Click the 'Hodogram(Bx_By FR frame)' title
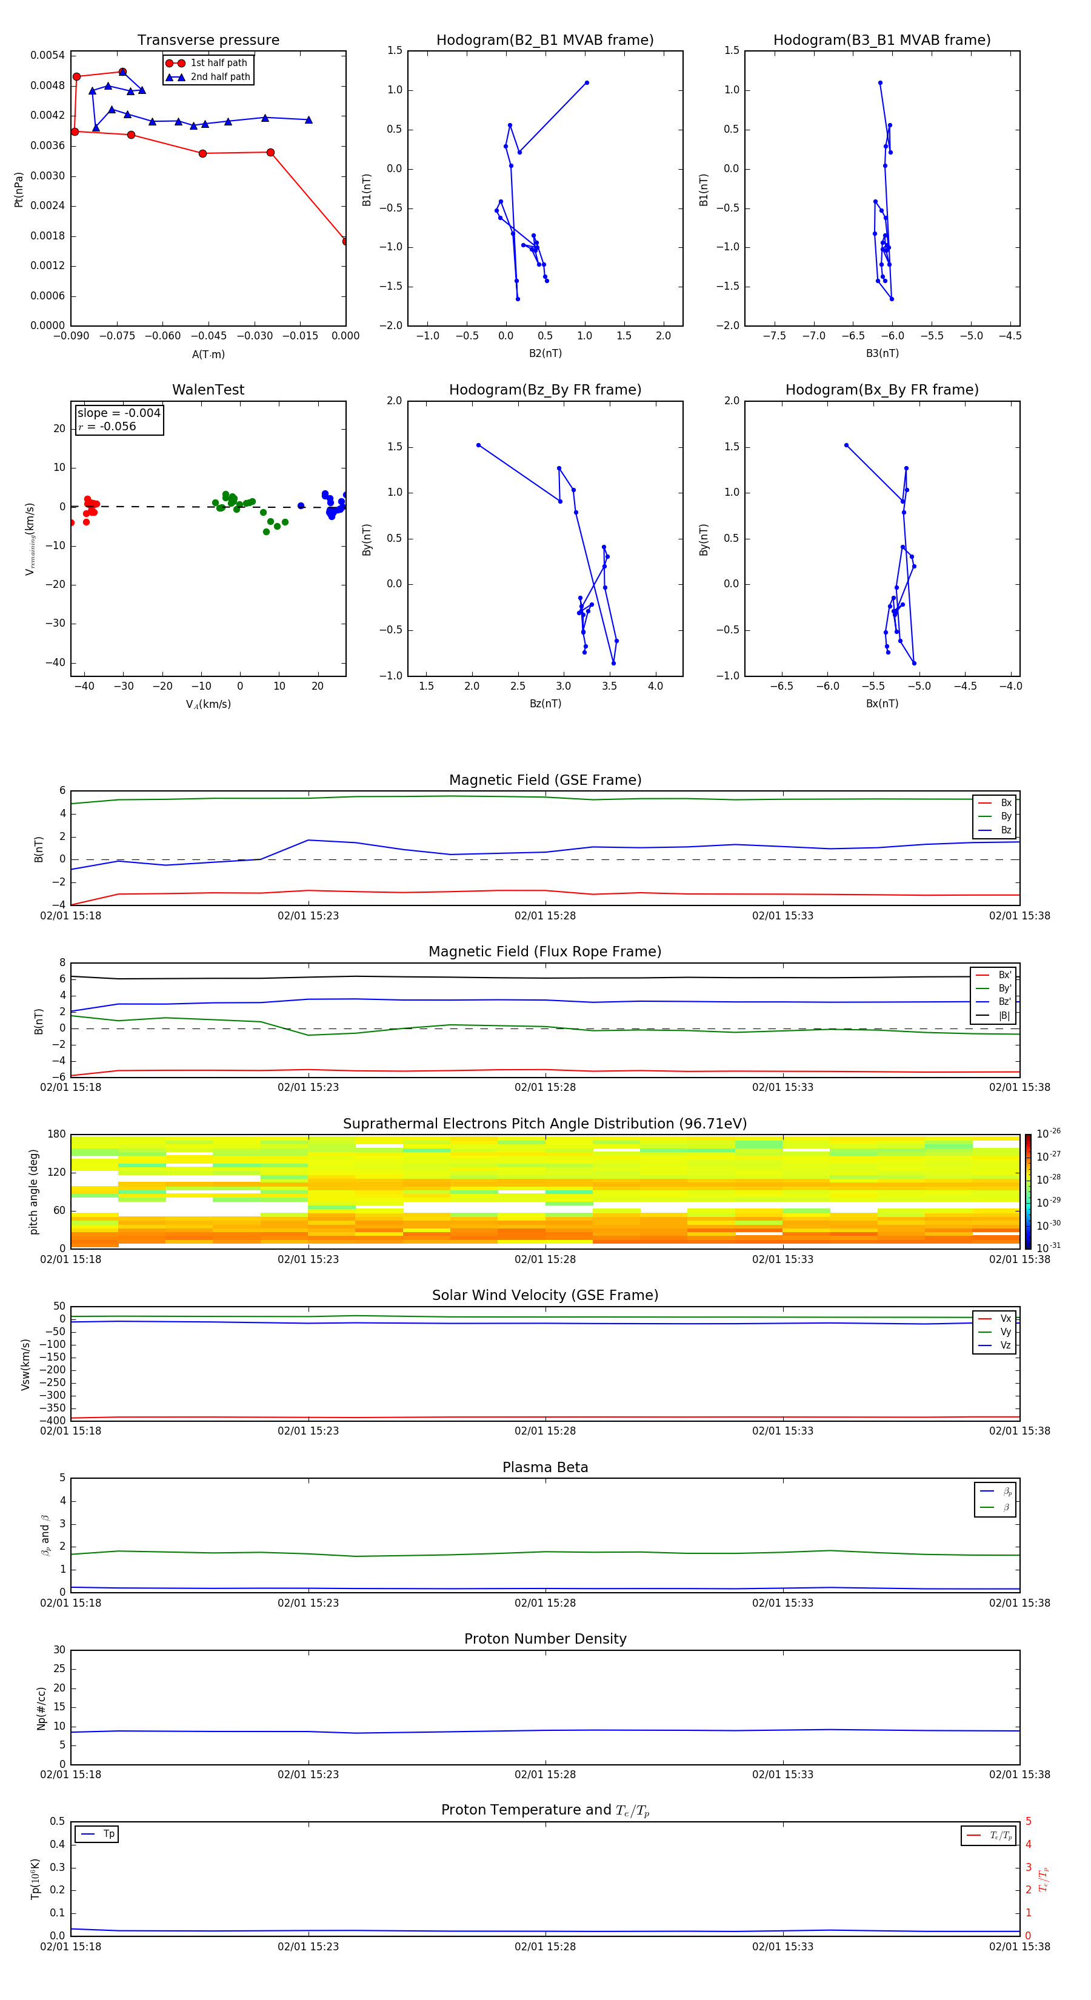 pyautogui.click(x=882, y=390)
